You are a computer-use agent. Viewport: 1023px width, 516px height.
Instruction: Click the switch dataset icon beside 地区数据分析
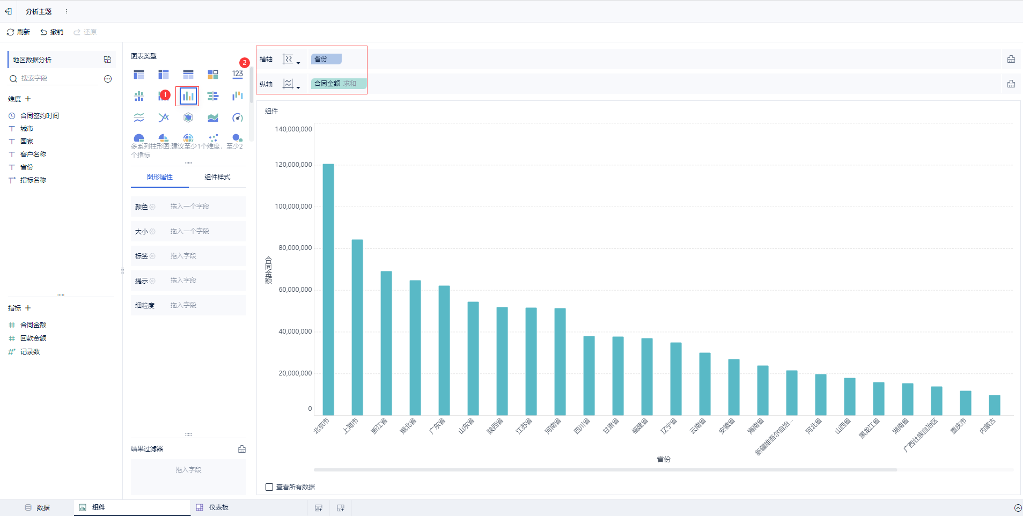coord(107,60)
